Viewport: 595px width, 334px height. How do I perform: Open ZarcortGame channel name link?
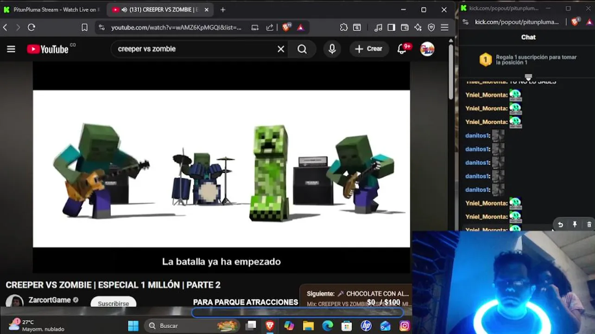pyautogui.click(x=50, y=300)
